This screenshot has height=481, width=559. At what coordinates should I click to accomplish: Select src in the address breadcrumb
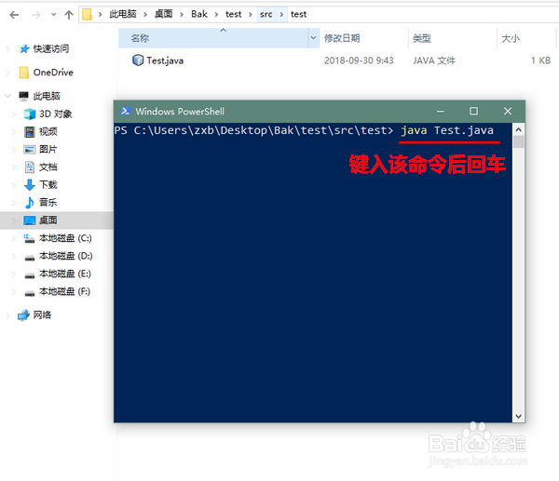click(x=266, y=14)
